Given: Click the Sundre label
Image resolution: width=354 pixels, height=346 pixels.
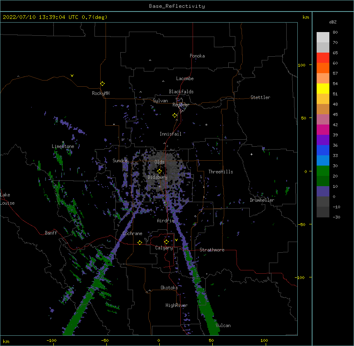Looking at the screenshot, I should (x=120, y=161).
